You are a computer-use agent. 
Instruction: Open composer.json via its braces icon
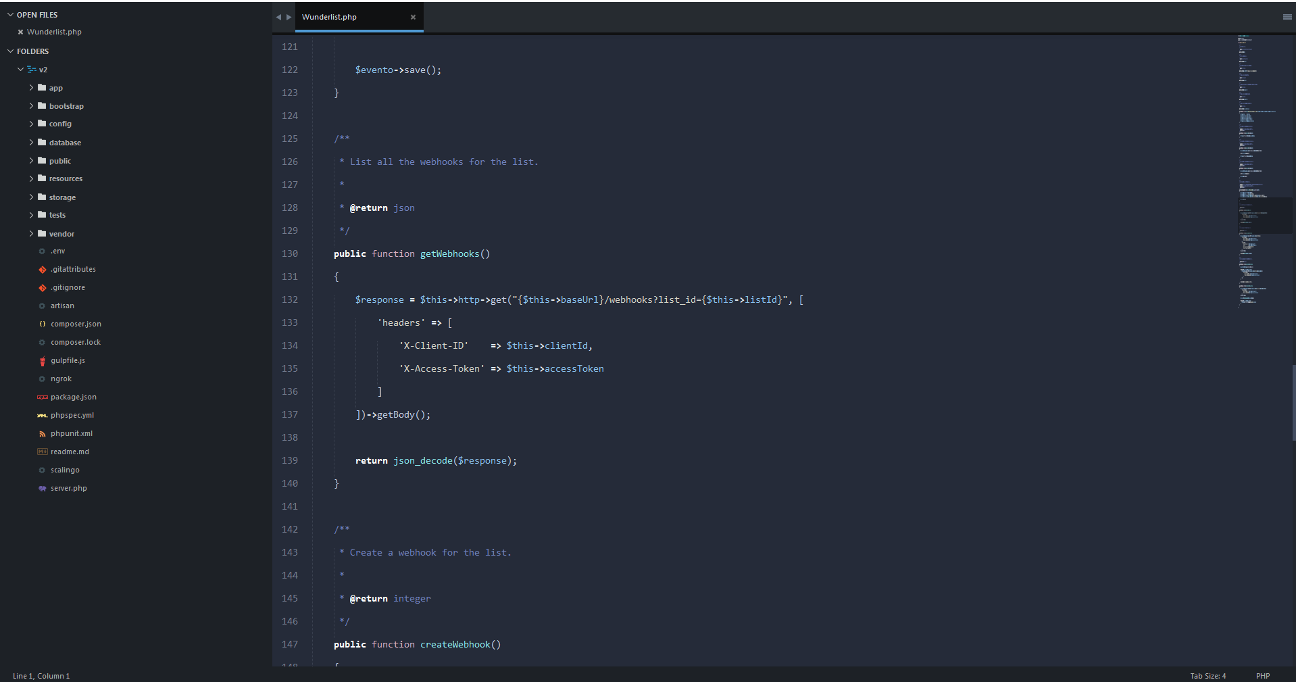[x=42, y=324]
